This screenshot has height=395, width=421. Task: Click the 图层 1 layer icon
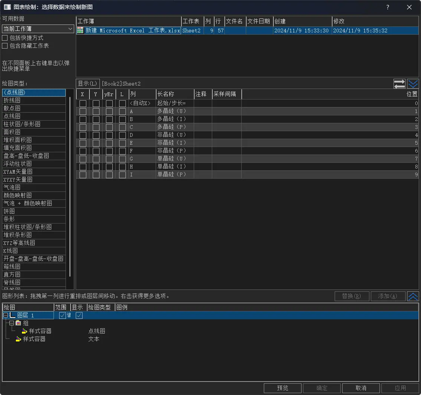tap(12, 315)
